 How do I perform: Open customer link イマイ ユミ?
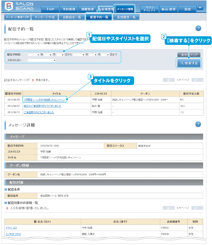[11, 228]
